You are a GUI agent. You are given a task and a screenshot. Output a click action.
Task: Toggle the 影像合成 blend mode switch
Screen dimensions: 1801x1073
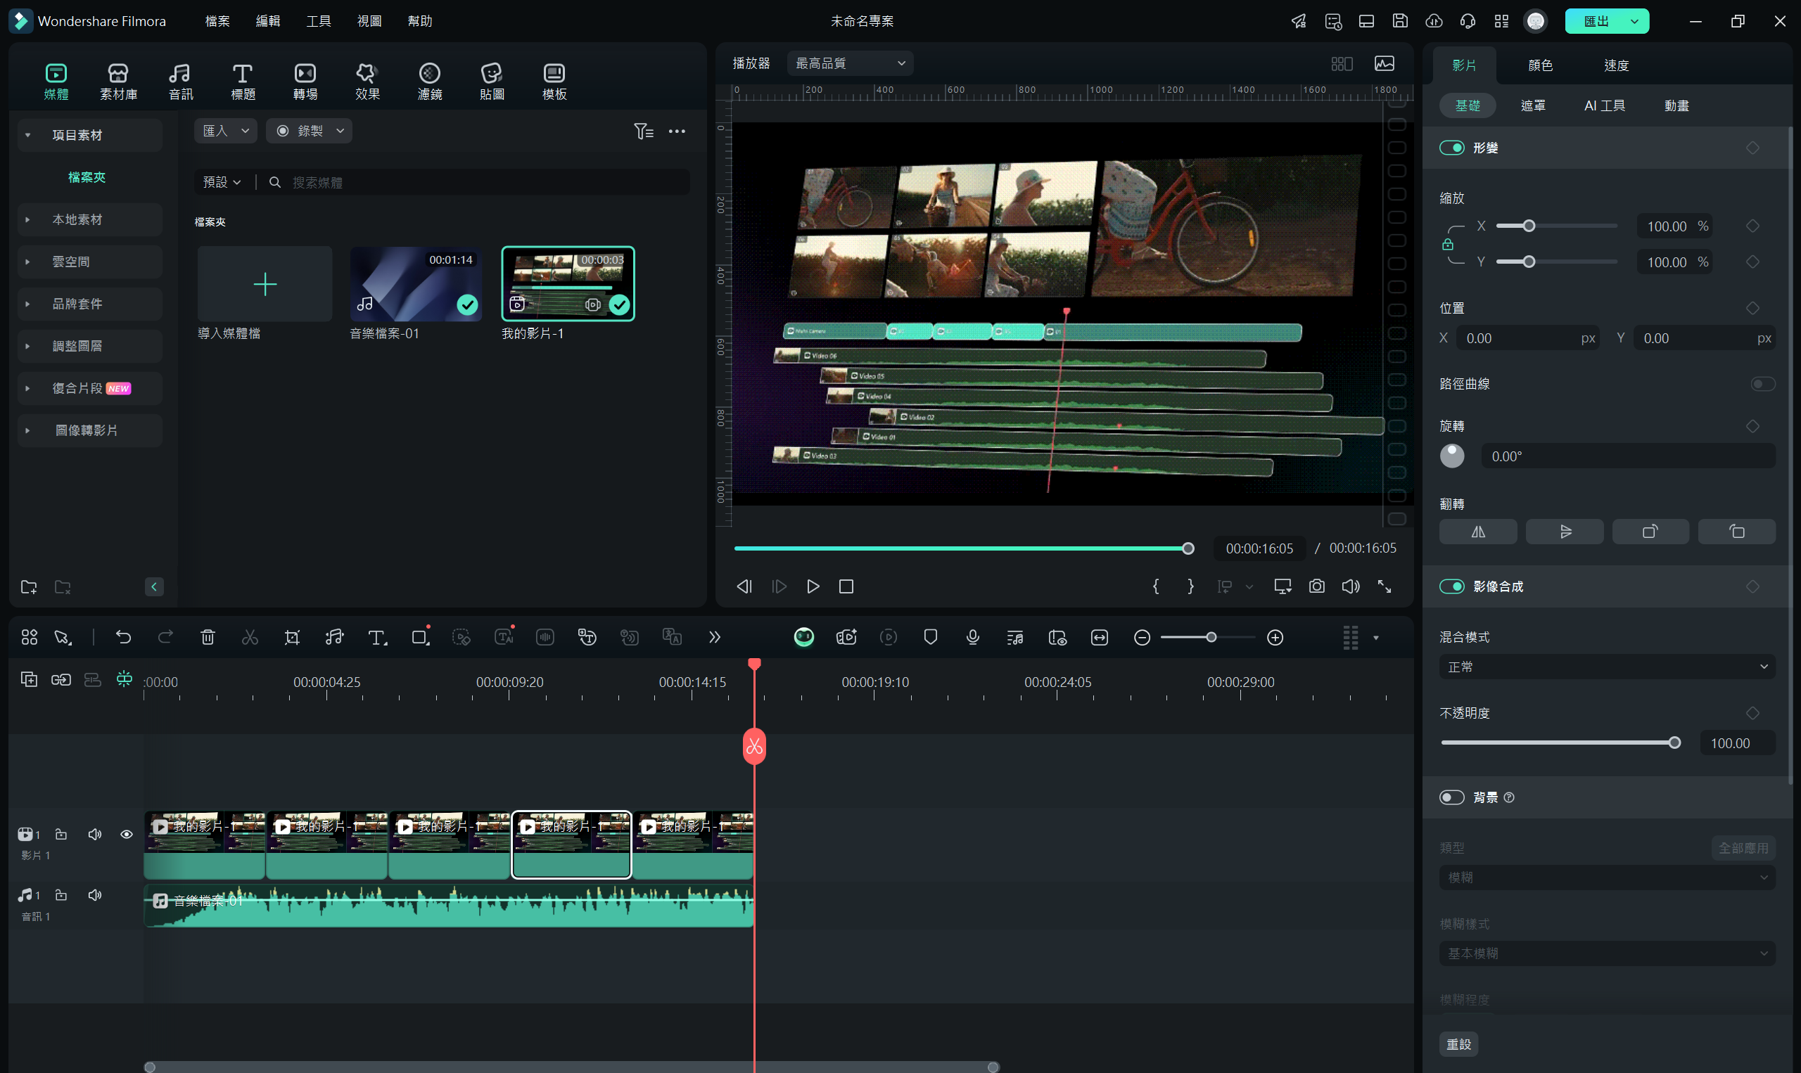pyautogui.click(x=1453, y=586)
